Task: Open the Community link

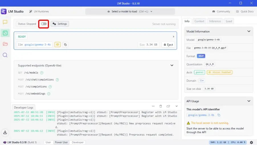Action: (221, 11)
